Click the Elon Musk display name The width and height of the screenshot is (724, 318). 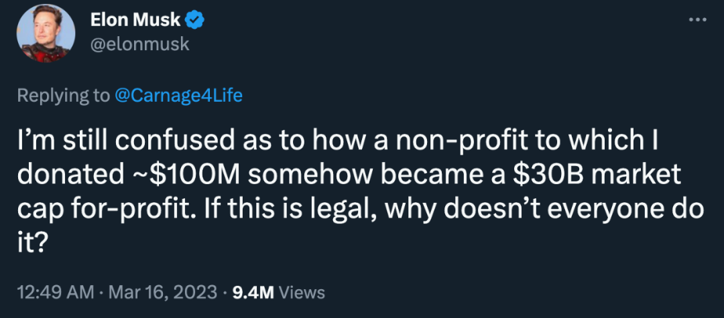click(135, 20)
